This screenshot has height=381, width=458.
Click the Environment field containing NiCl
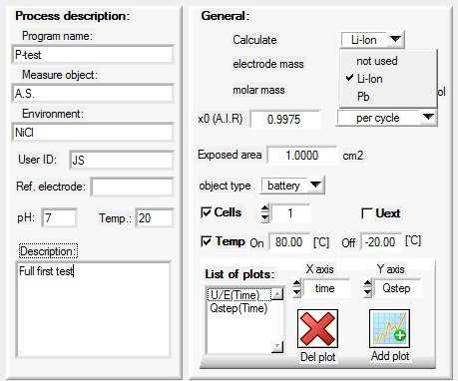[x=93, y=133]
